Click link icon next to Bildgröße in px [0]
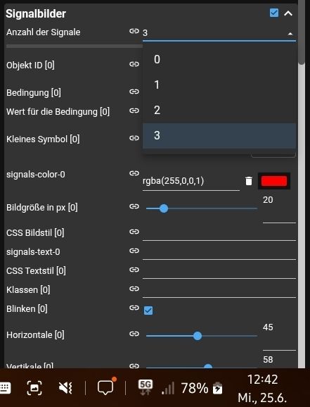The width and height of the screenshot is (310, 407). point(134,206)
